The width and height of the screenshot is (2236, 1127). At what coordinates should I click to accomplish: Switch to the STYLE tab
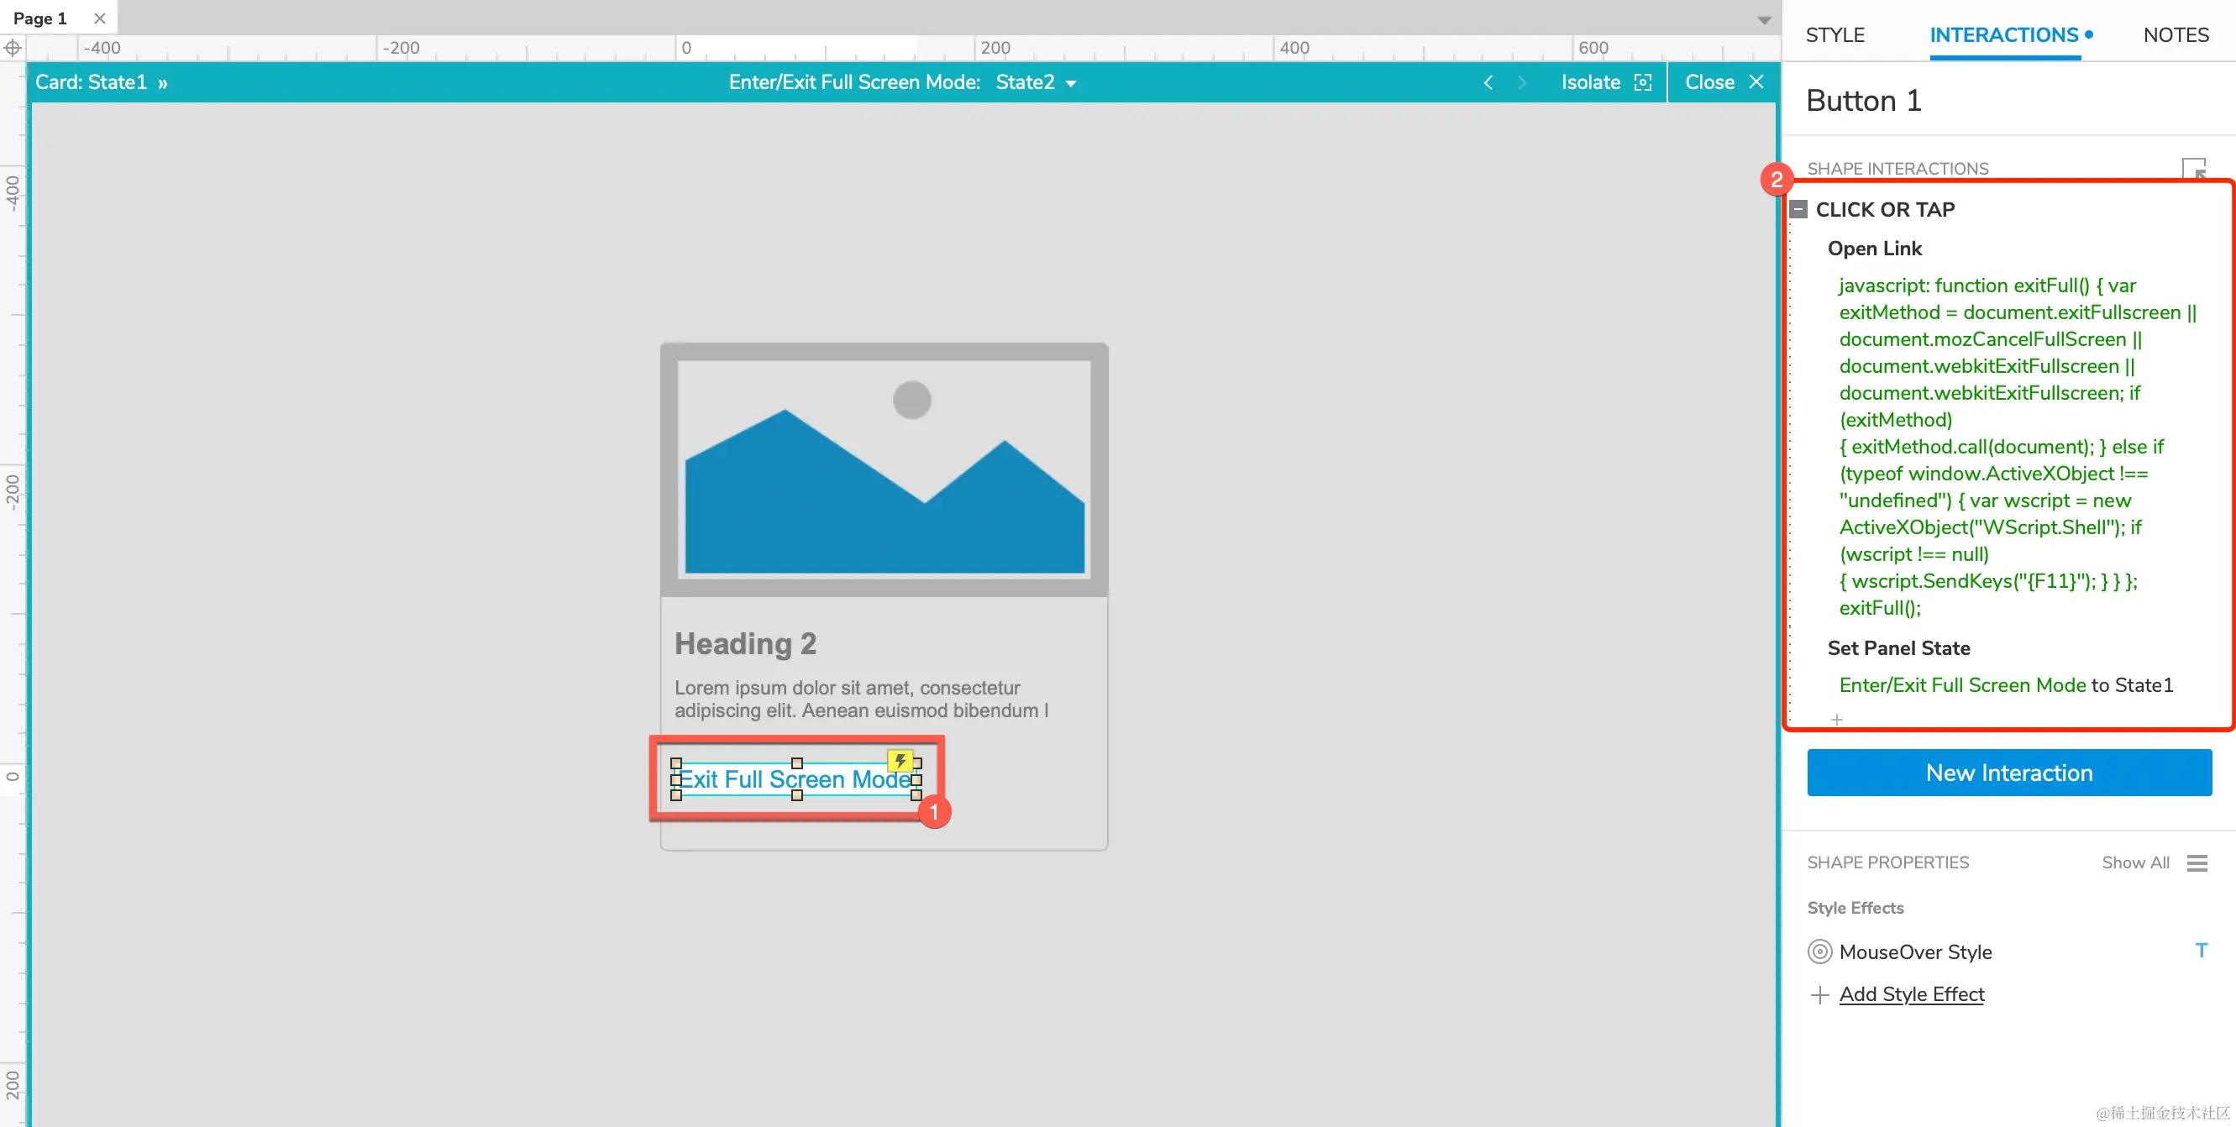coord(1835,34)
